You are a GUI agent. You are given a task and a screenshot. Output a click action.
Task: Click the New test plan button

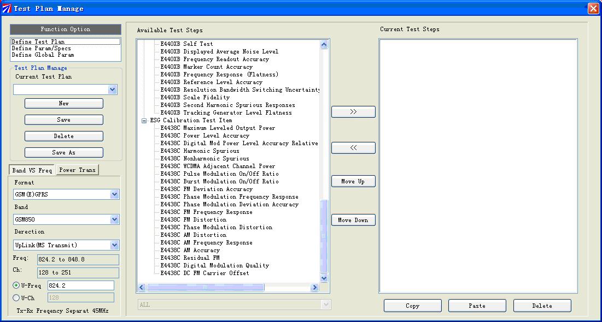click(x=64, y=104)
